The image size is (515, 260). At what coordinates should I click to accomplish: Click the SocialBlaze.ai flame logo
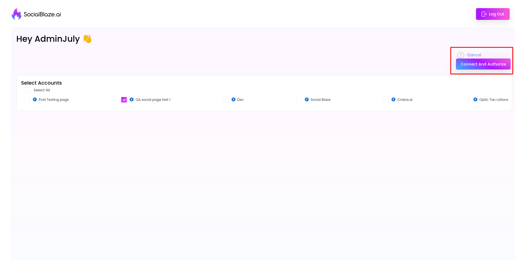pos(17,14)
